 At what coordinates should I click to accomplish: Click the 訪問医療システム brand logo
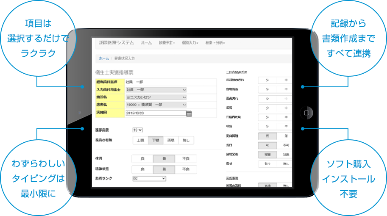pos(116,43)
